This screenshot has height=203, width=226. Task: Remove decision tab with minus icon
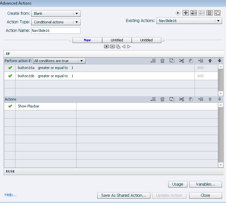pos(112,46)
